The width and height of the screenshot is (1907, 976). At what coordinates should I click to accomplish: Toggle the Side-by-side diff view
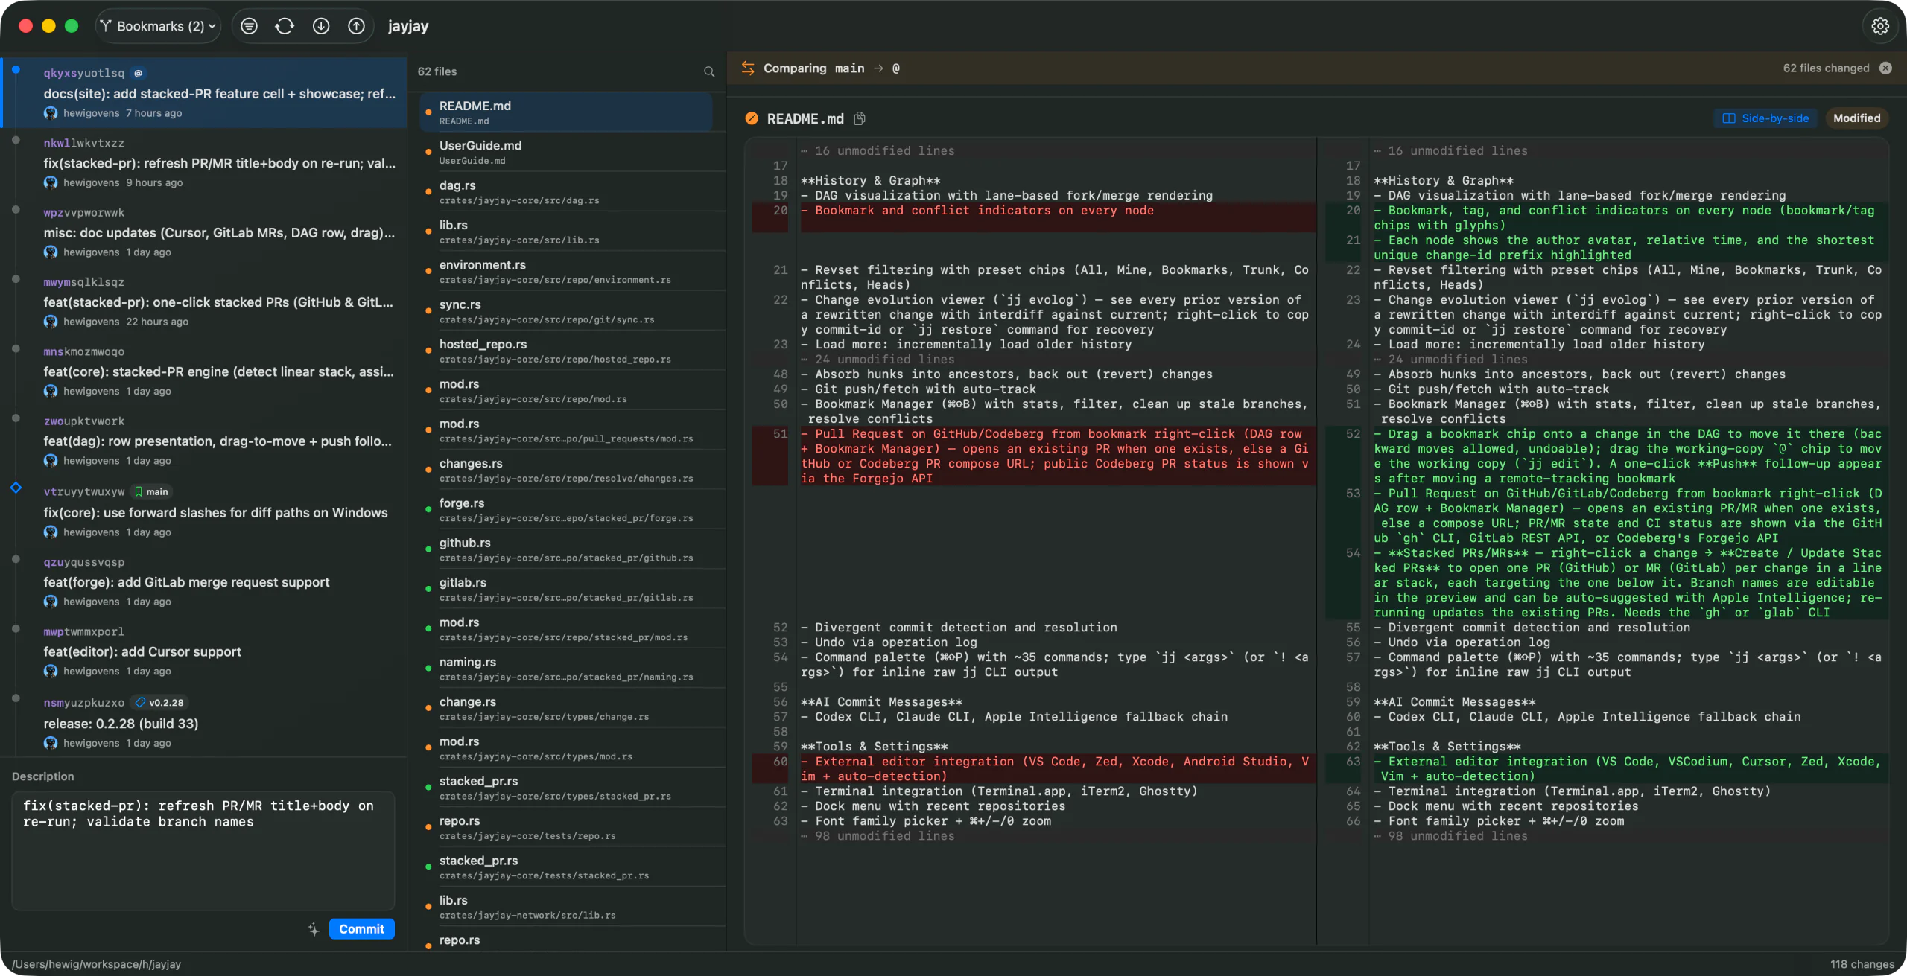[1765, 118]
